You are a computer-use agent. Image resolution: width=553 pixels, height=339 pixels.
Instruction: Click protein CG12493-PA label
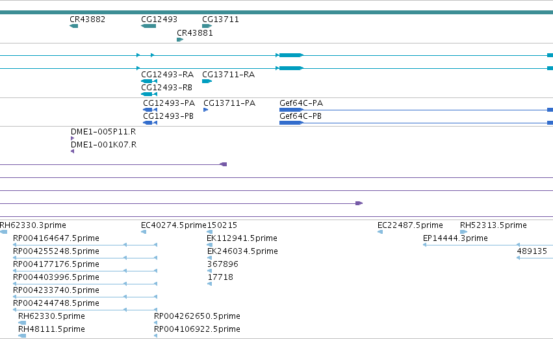(169, 103)
